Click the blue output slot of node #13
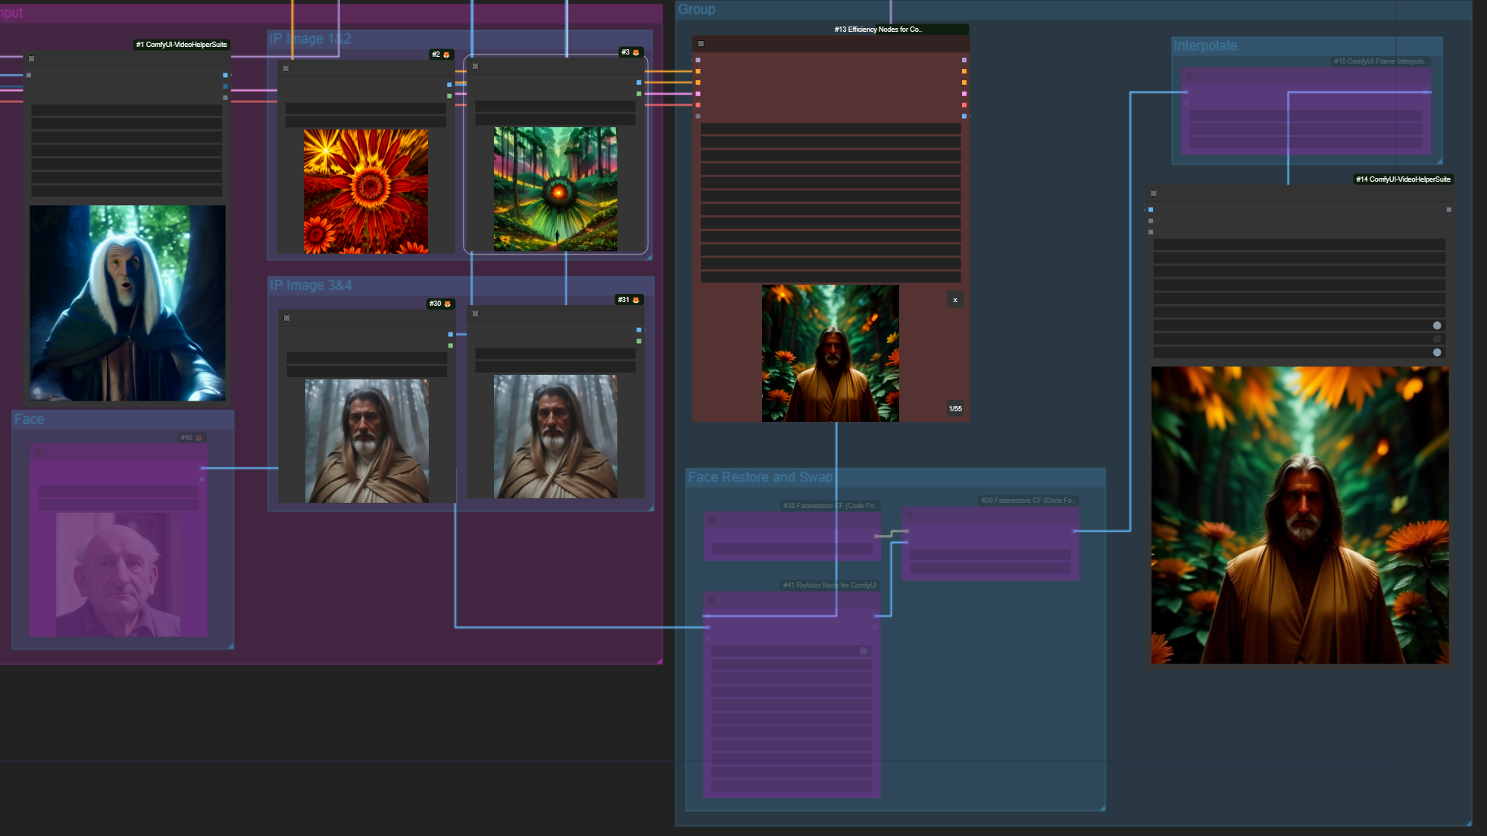Image resolution: width=1487 pixels, height=836 pixels. [x=964, y=117]
